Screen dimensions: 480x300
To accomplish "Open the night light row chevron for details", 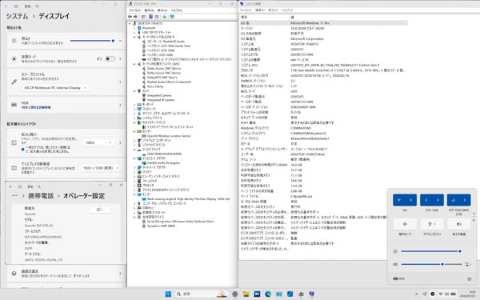I will point(120,58).
